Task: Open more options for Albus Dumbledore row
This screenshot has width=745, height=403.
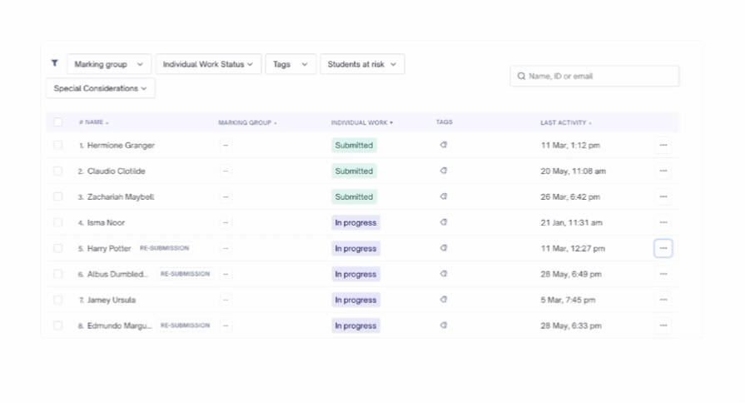Action: (663, 274)
